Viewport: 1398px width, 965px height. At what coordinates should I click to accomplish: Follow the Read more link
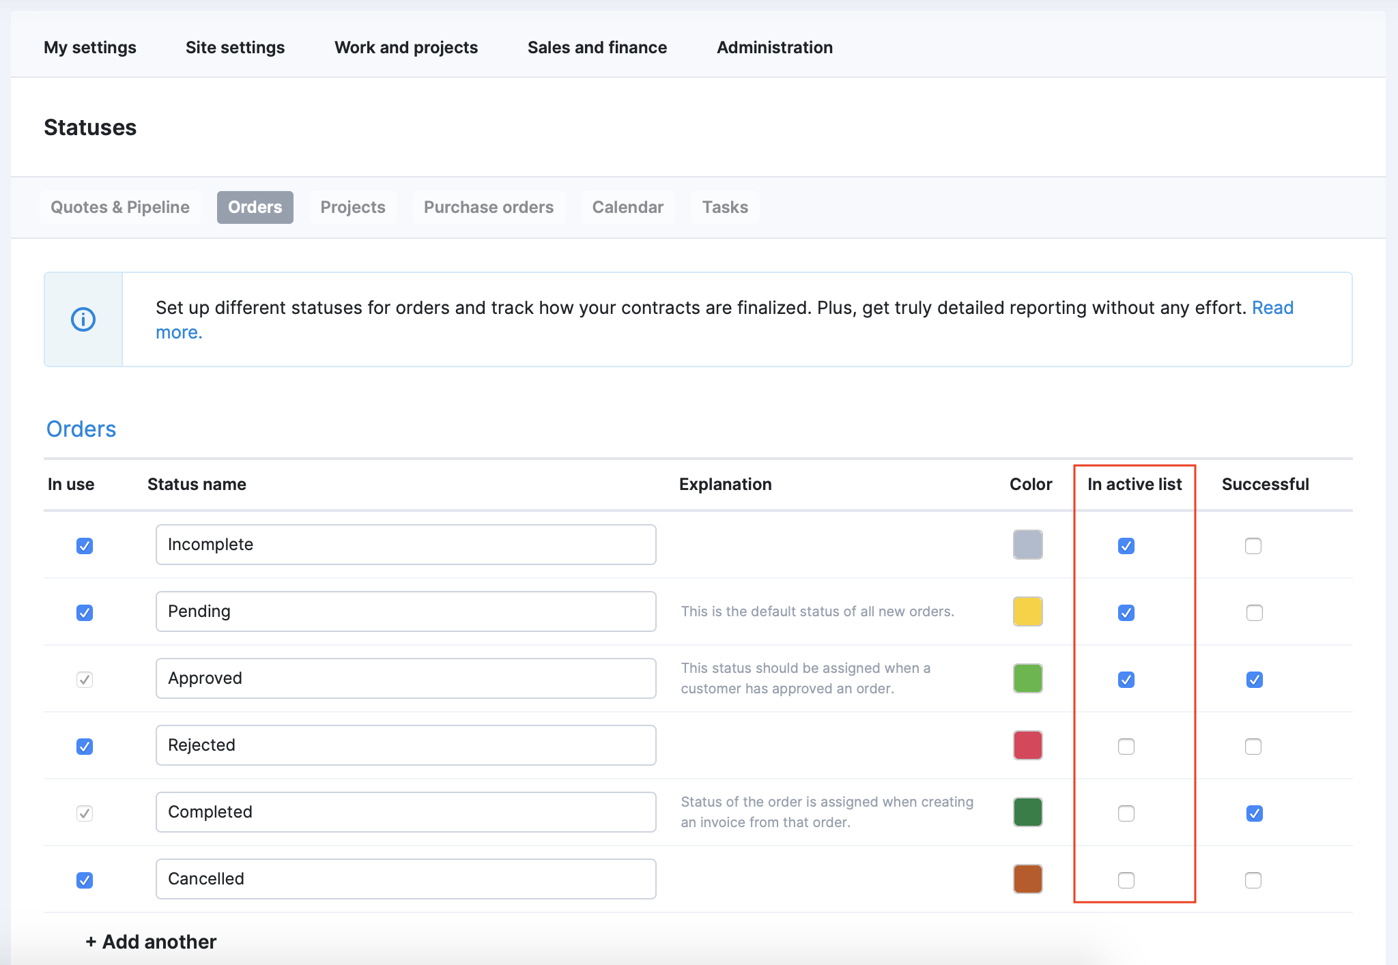pos(1272,308)
